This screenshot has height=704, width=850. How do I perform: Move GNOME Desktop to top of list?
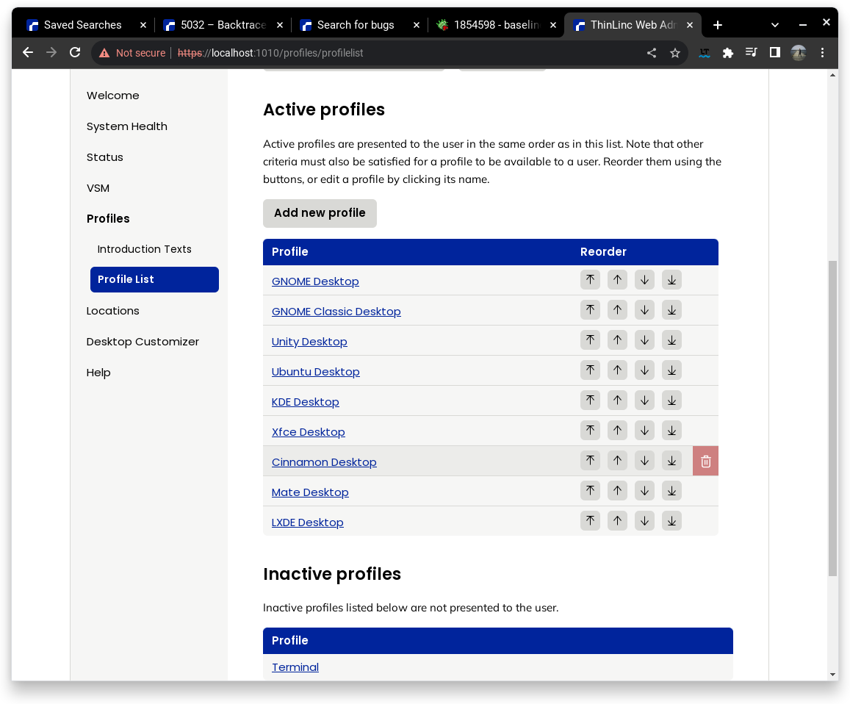[x=590, y=280]
